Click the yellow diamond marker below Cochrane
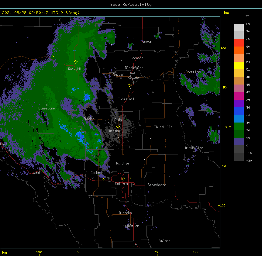This screenshot has height=256, width=262. point(103,179)
